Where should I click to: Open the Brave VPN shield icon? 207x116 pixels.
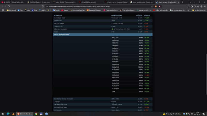click(201, 6)
